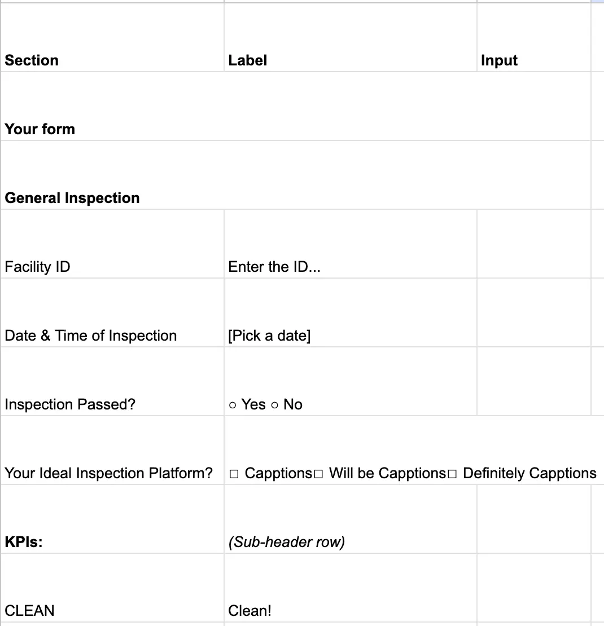604x626 pixels.
Task: Click the Label header cell
Action: click(351, 38)
